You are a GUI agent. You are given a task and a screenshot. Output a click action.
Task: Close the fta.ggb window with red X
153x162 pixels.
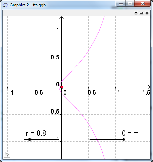[x=143, y=4]
